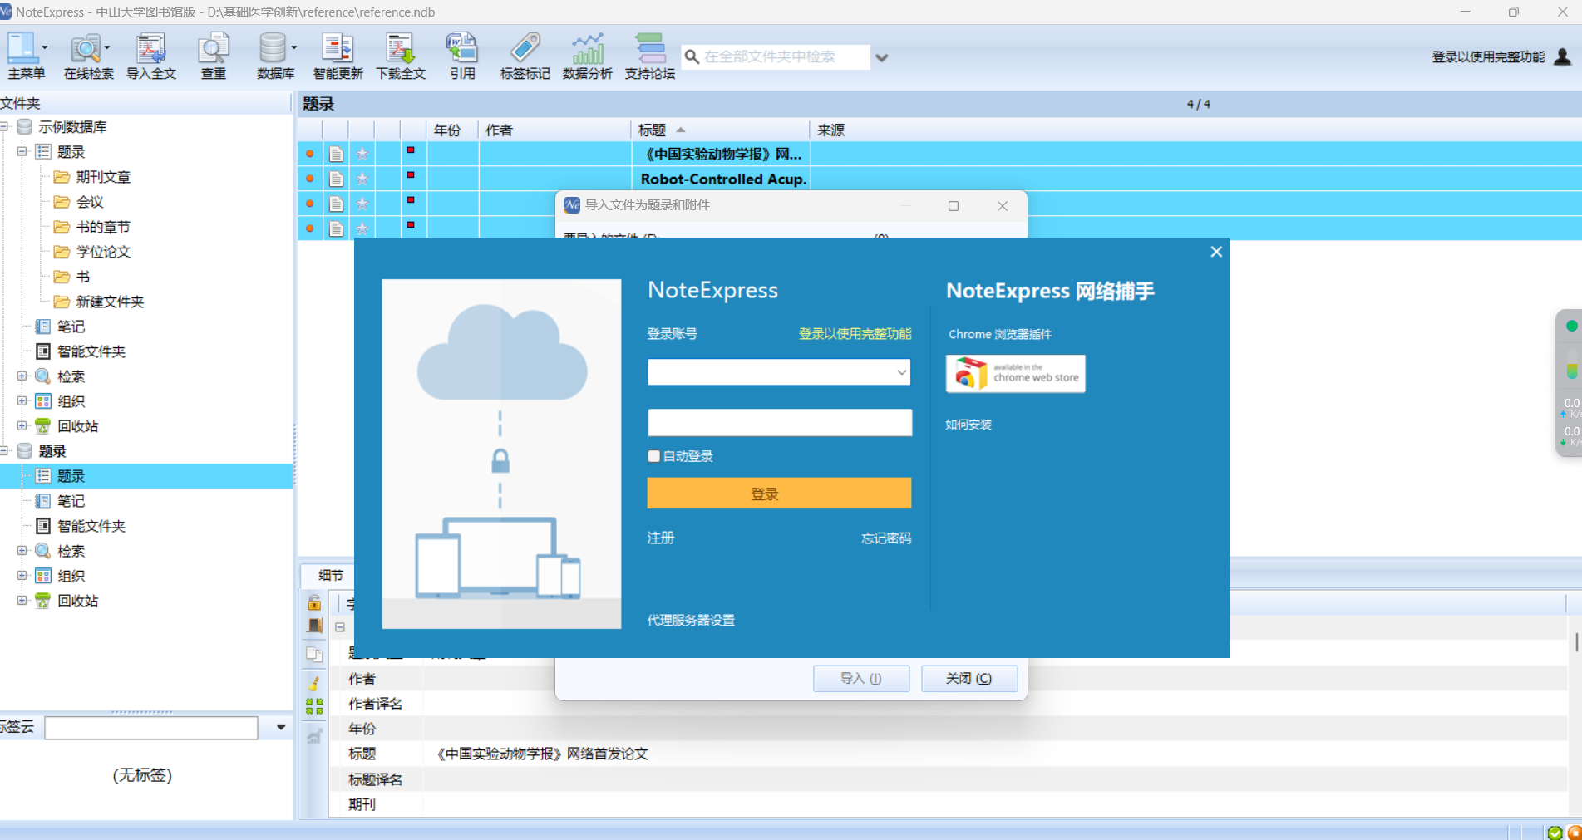
Task: Click the user account avatar icon
Action: [x=1563, y=56]
